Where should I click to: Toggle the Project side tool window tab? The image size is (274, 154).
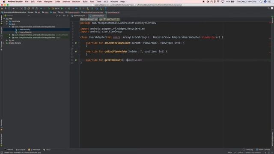[x=1, y=20]
